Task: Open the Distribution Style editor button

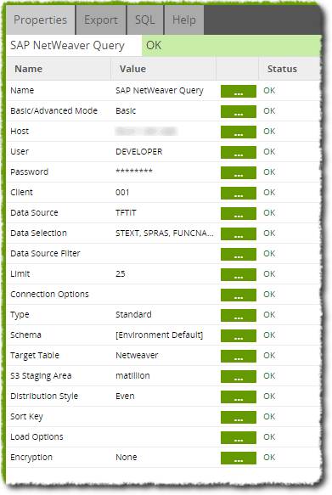Action: click(x=239, y=397)
